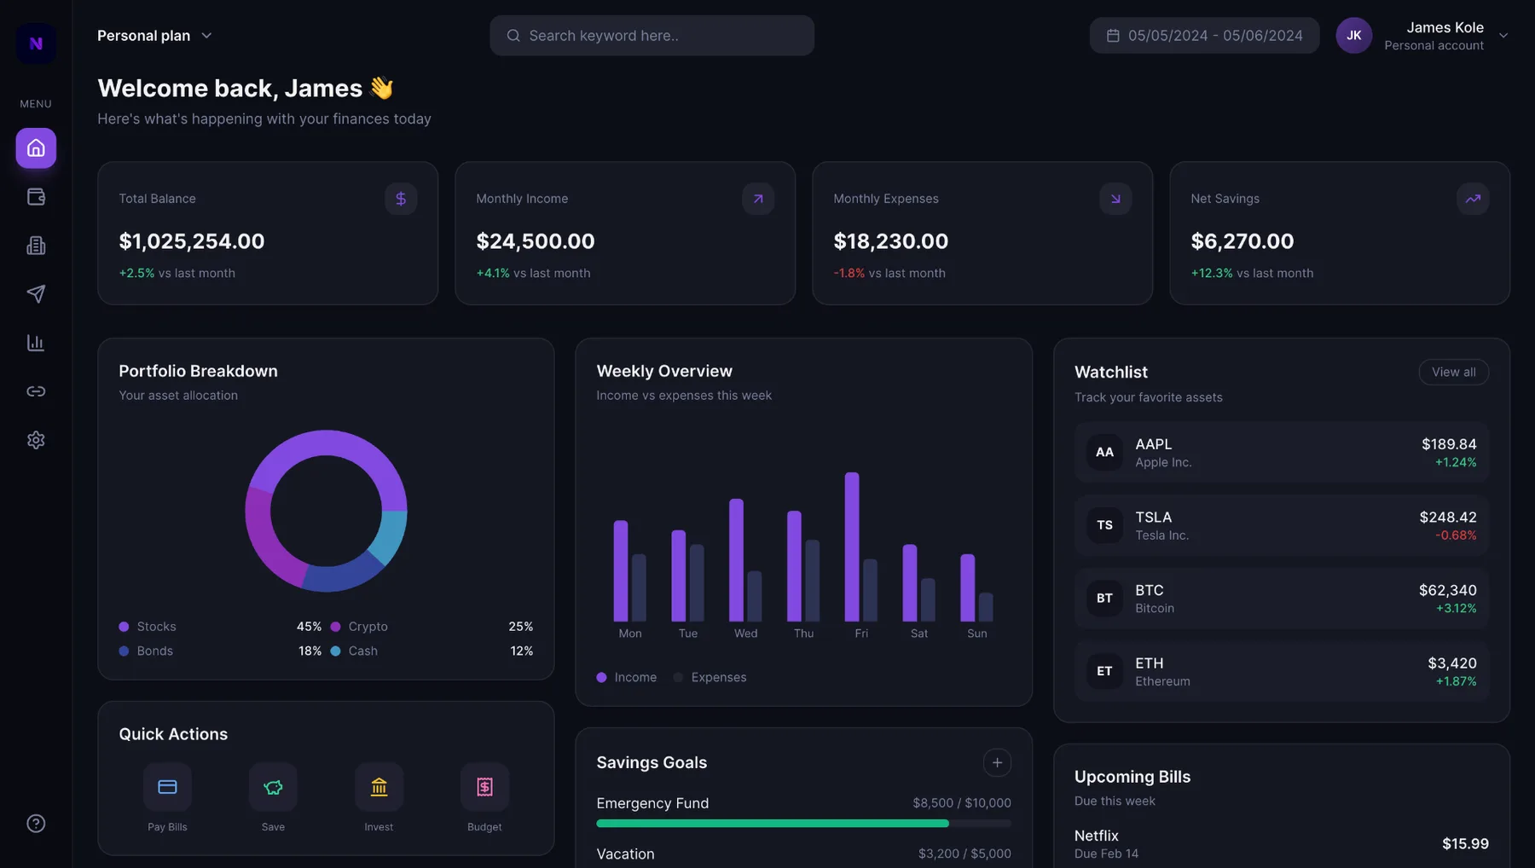Click the Pay Bills quick action icon

point(167,787)
